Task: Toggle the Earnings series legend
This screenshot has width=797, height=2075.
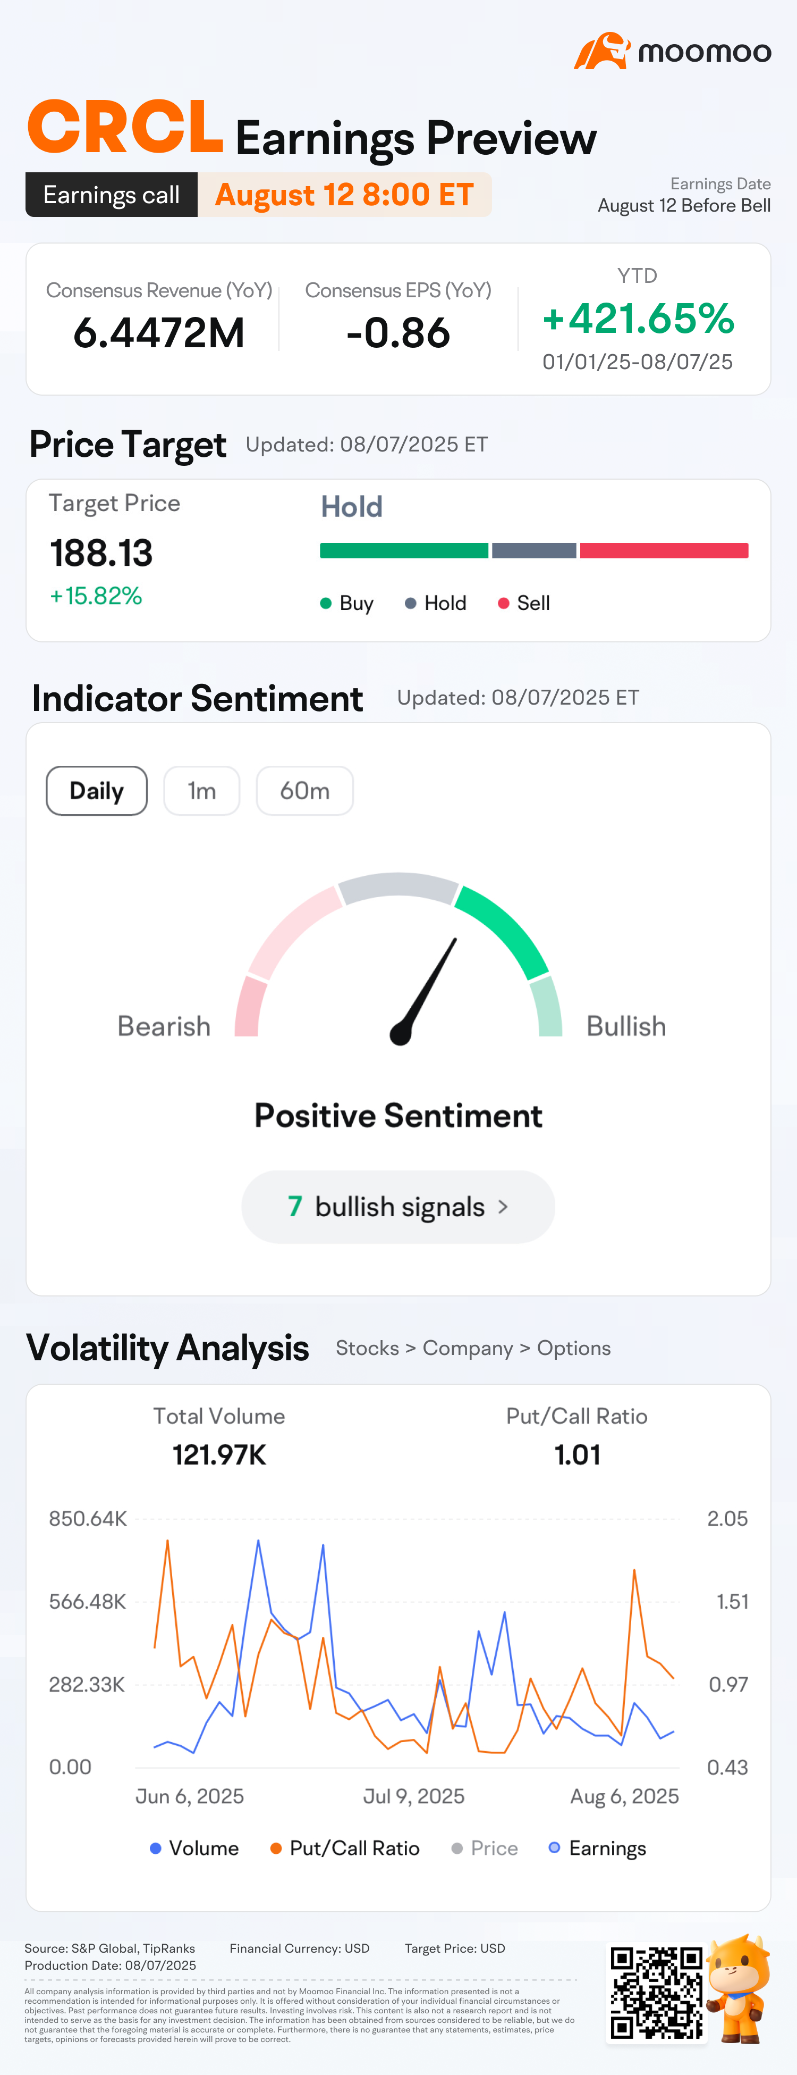Action: pos(597,1848)
